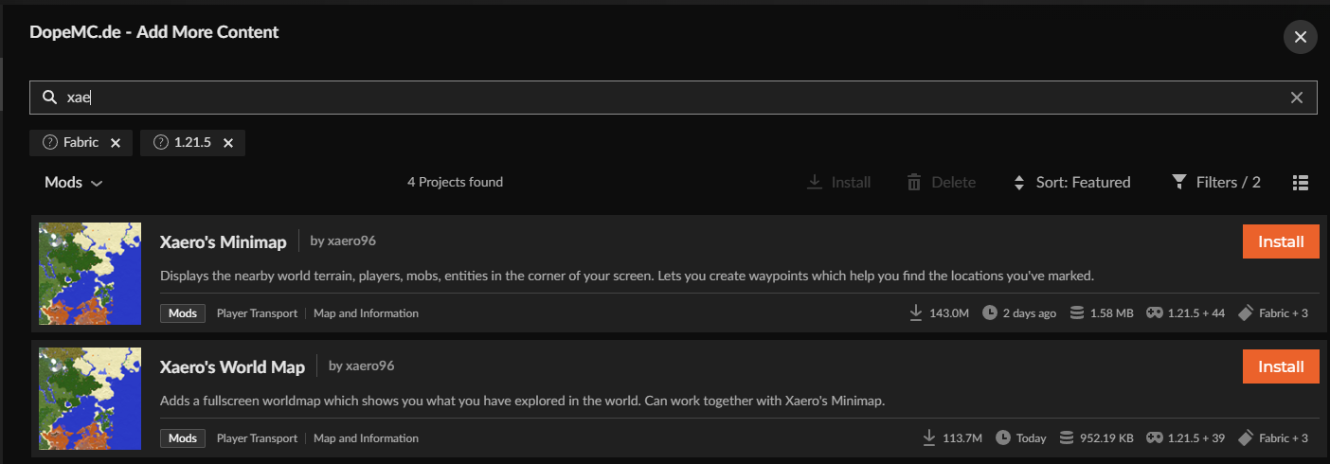
Task: Click mod loader icon on Minimap row
Action: pyautogui.click(x=1247, y=312)
